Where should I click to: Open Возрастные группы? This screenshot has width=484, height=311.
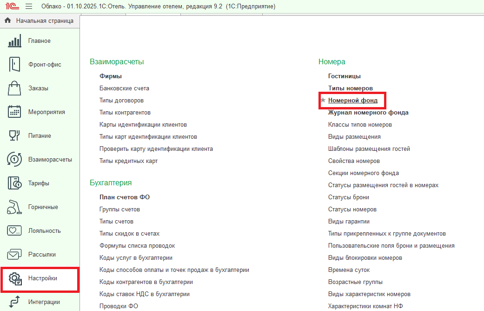(355, 282)
